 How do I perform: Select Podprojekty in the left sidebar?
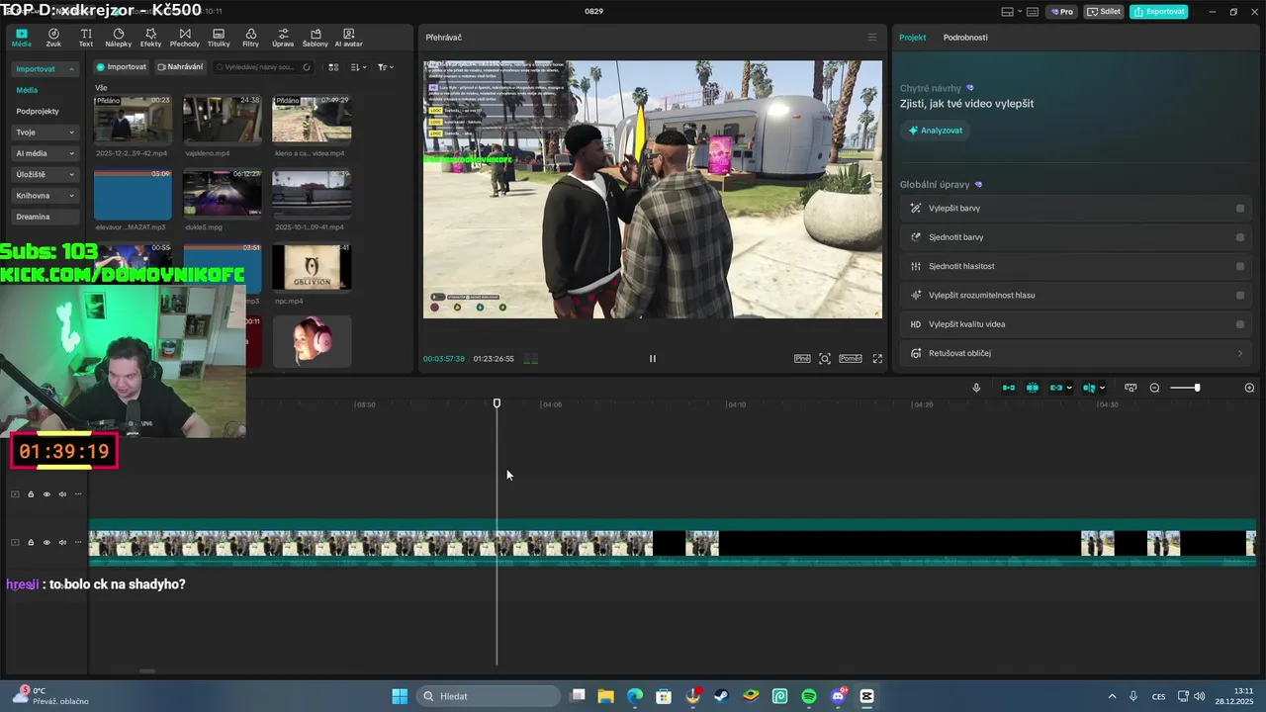(x=38, y=112)
